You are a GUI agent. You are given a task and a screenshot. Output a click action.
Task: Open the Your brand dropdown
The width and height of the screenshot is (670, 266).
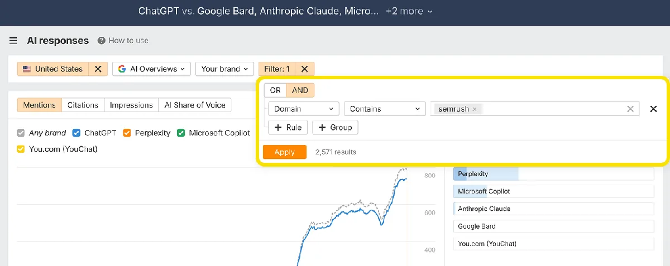[x=224, y=69]
